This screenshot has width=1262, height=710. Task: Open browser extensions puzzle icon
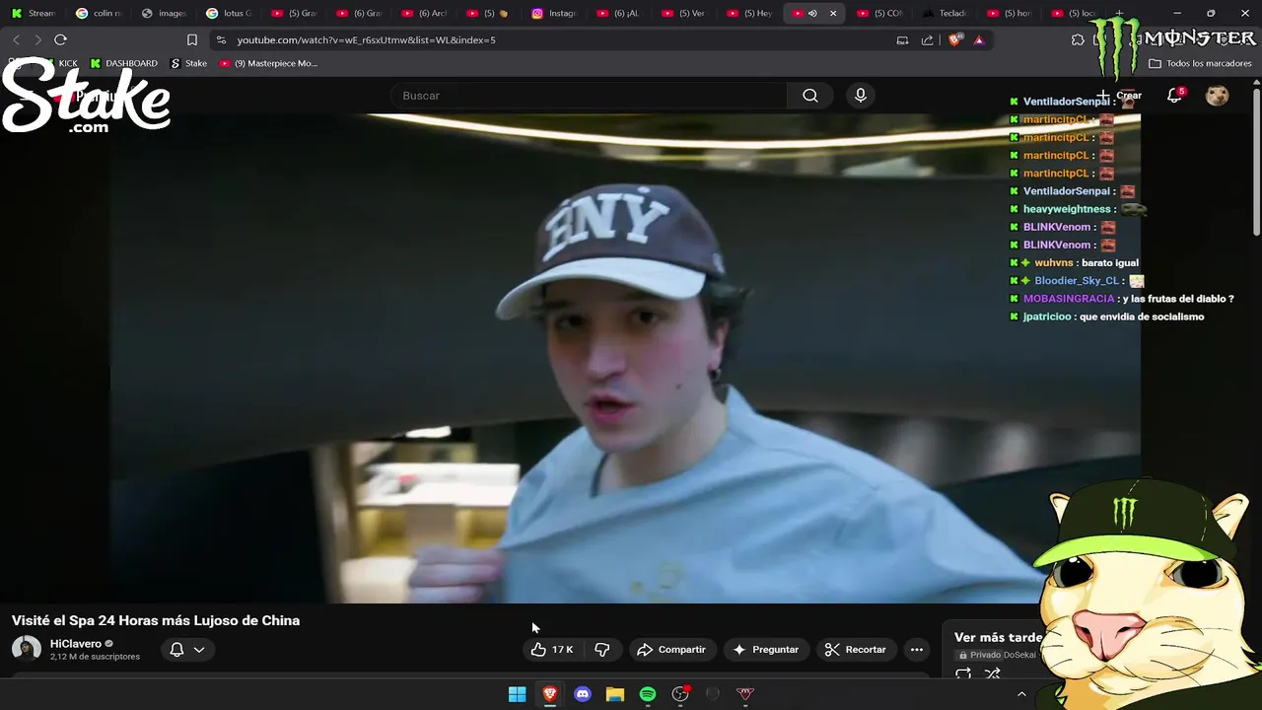(x=1078, y=39)
